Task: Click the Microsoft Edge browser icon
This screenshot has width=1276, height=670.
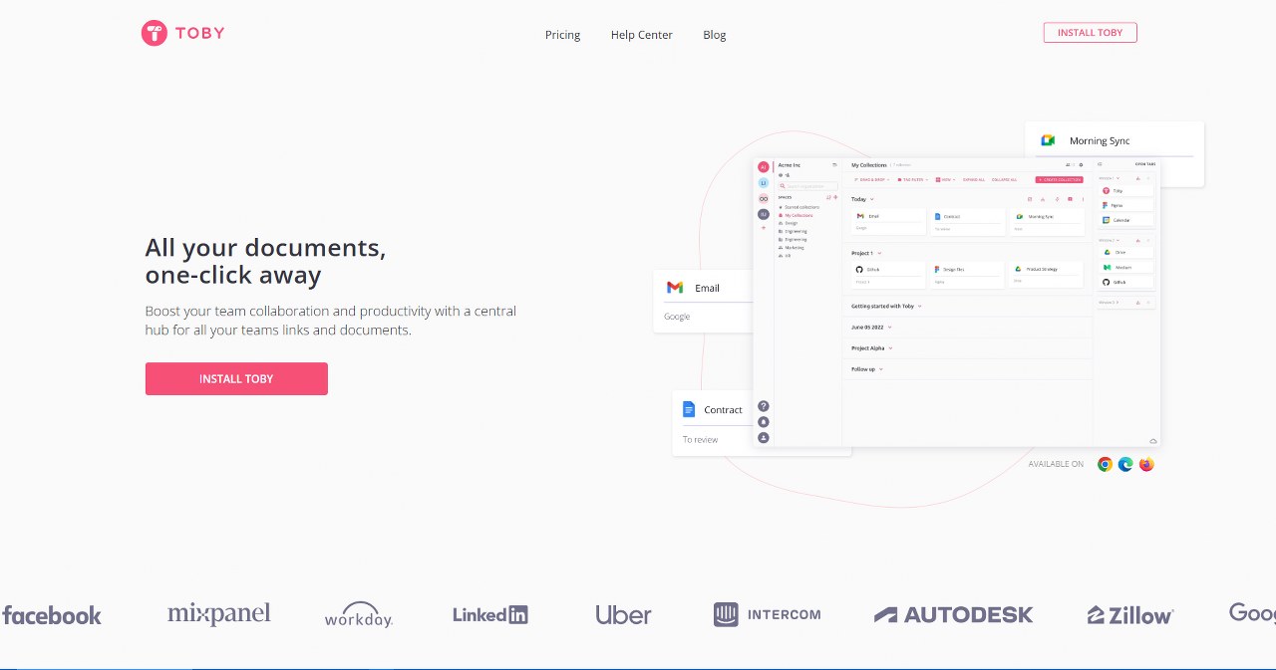Action: click(1125, 464)
